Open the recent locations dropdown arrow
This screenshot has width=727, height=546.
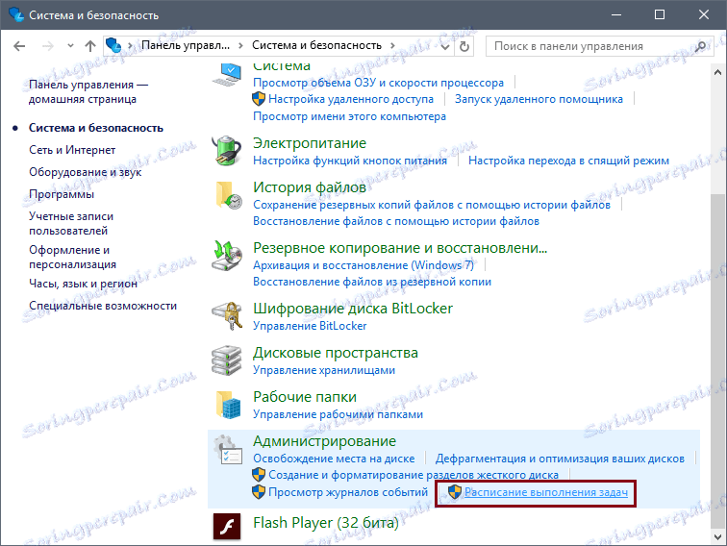point(70,46)
